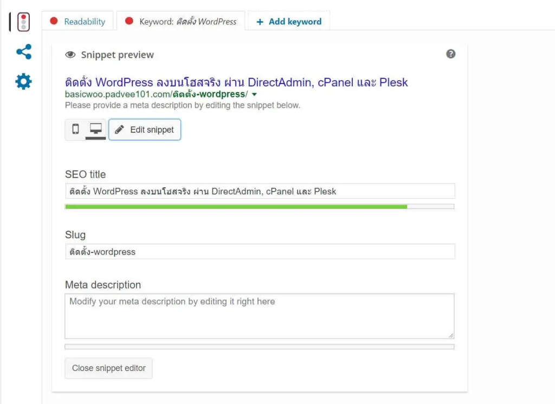
Task: Click into the Slug input field
Action: pos(260,252)
